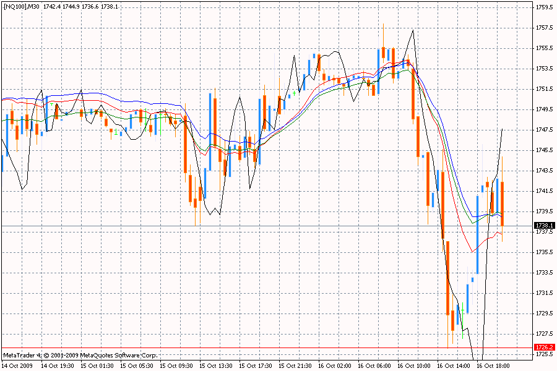The image size is (557, 371).
Task: Click the 16 Oct 10:00 time label
Action: pos(414,365)
